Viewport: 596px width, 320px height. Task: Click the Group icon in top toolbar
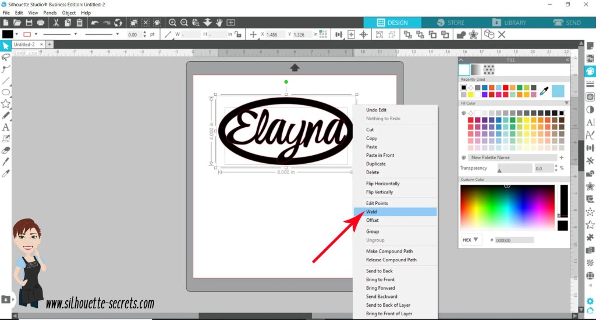point(379,34)
